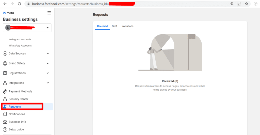Expand the Registrations chevron
Viewport: 260px width, 135px height.
48,73
